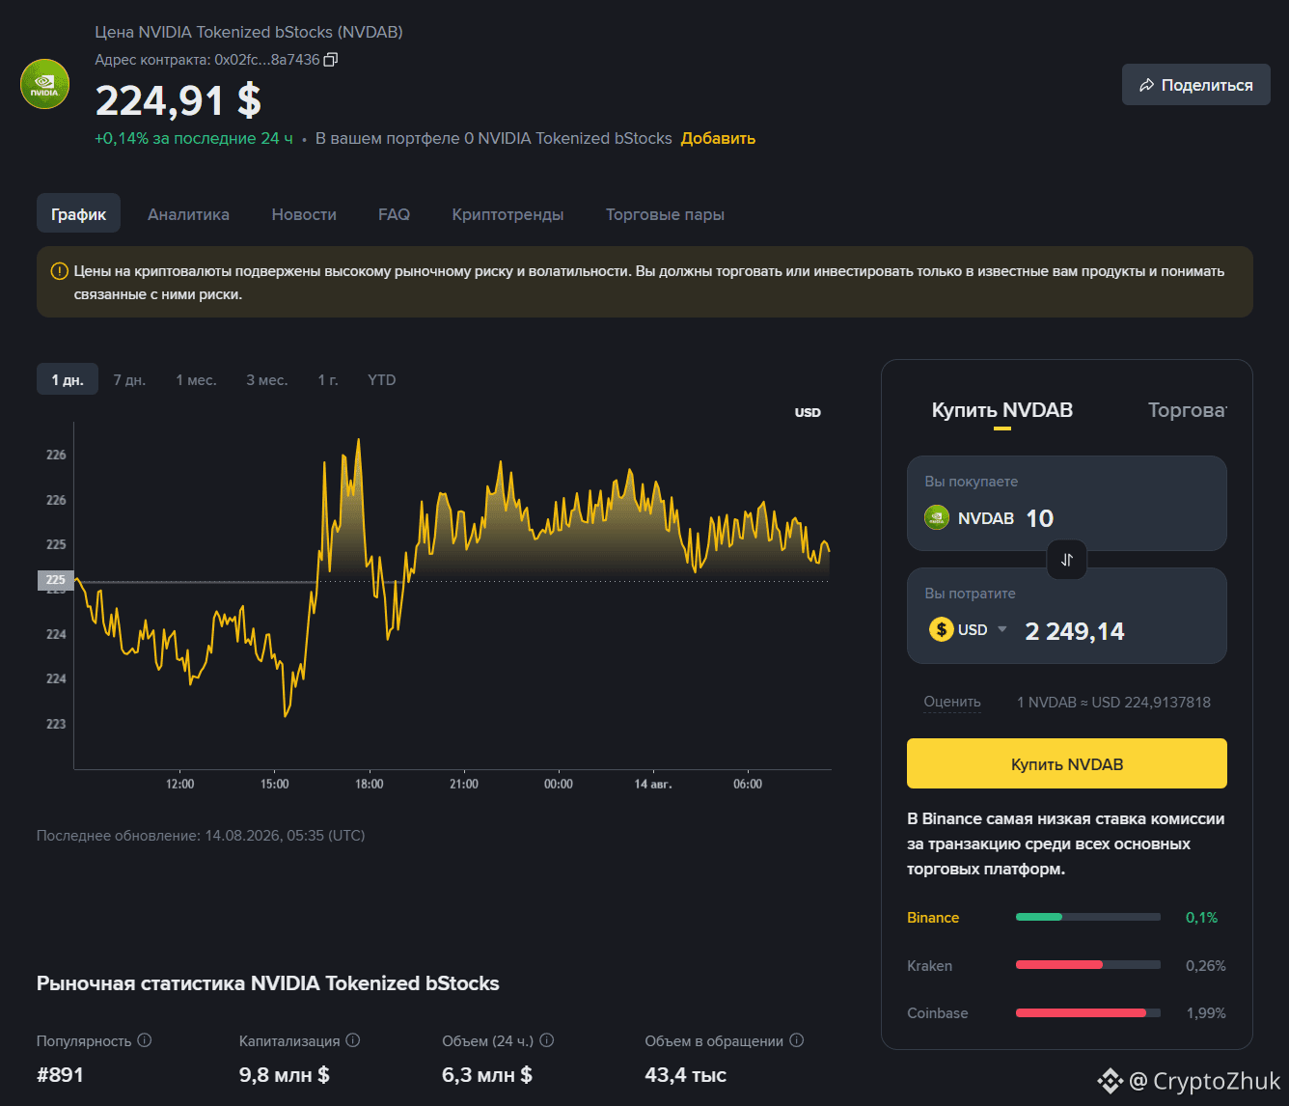
Task: Click the 225 price marker on chart axis
Action: coord(55,580)
